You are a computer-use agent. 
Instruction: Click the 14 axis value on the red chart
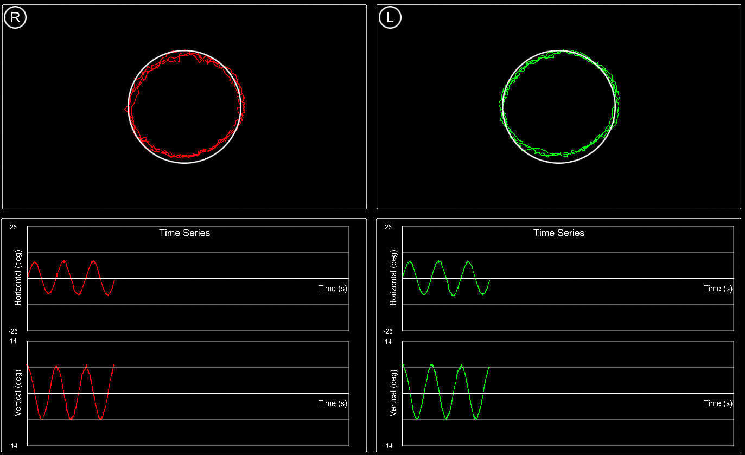(14, 342)
